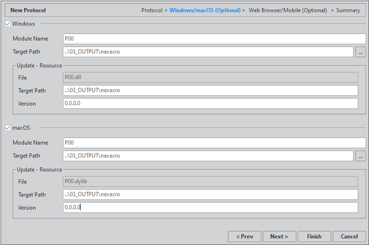This screenshot has width=369, height=245.
Task: Click the Windows Target Path field
Action: coord(208,52)
